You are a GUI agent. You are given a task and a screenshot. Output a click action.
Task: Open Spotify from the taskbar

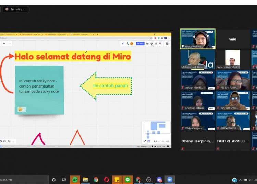pos(75,180)
